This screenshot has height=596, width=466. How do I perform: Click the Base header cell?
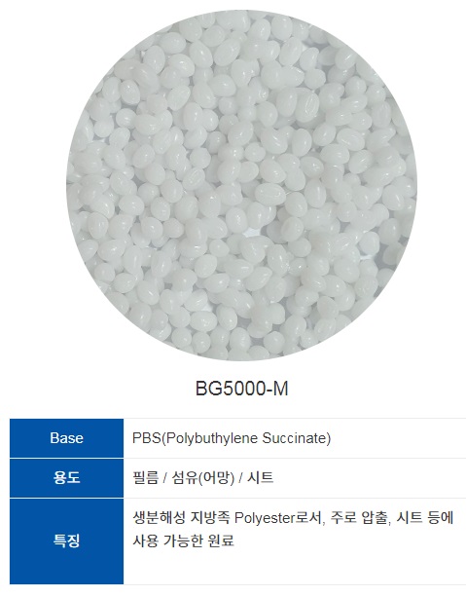66,438
